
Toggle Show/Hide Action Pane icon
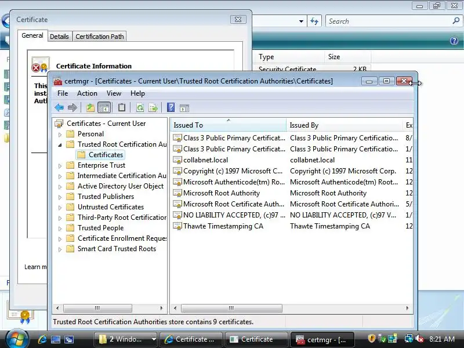click(184, 108)
